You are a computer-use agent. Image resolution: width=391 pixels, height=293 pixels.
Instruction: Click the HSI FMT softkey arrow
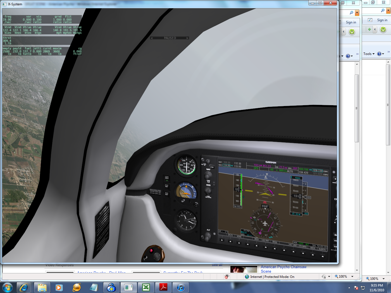266,247
